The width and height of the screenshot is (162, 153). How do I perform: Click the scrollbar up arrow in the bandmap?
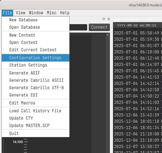(108, 35)
